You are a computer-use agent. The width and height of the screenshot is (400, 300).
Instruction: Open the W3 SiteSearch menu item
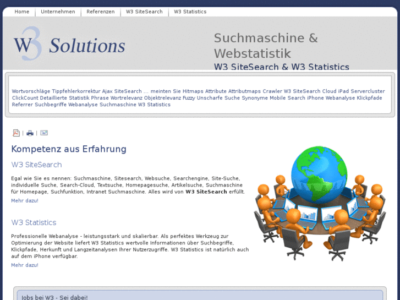pos(144,12)
